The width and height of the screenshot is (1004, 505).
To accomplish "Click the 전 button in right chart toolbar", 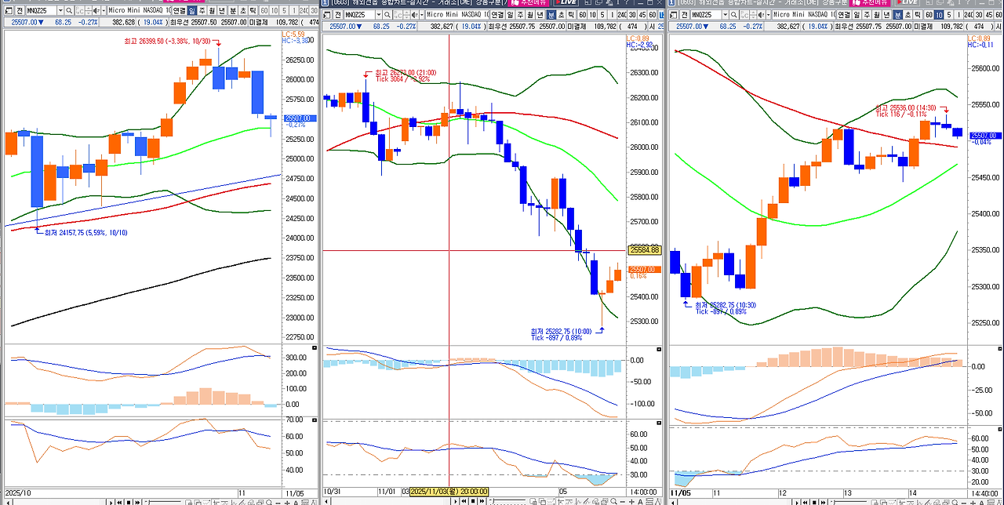I will coord(684,15).
